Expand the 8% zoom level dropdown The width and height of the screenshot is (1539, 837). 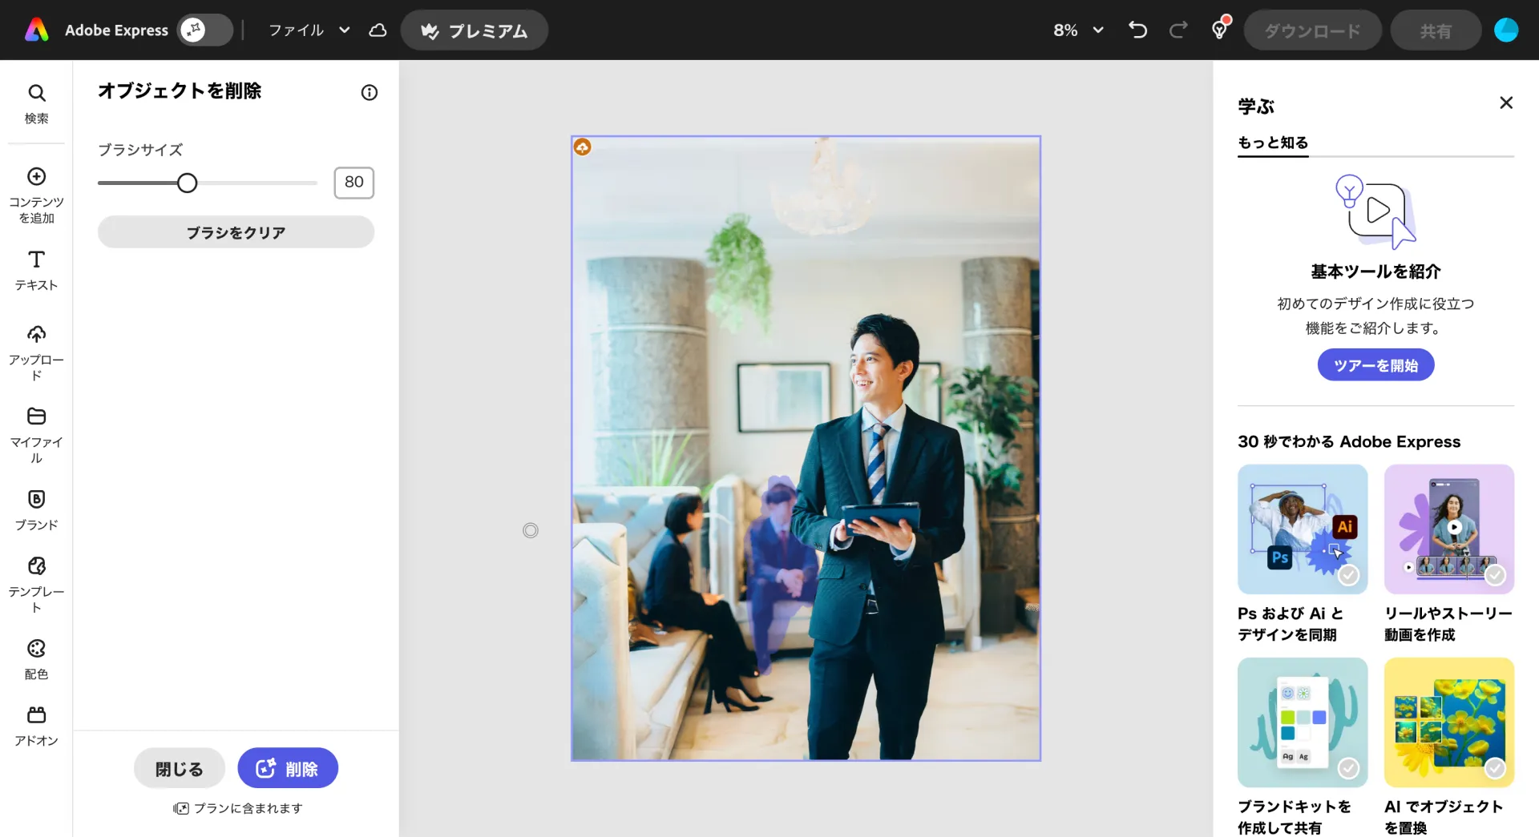1078,30
